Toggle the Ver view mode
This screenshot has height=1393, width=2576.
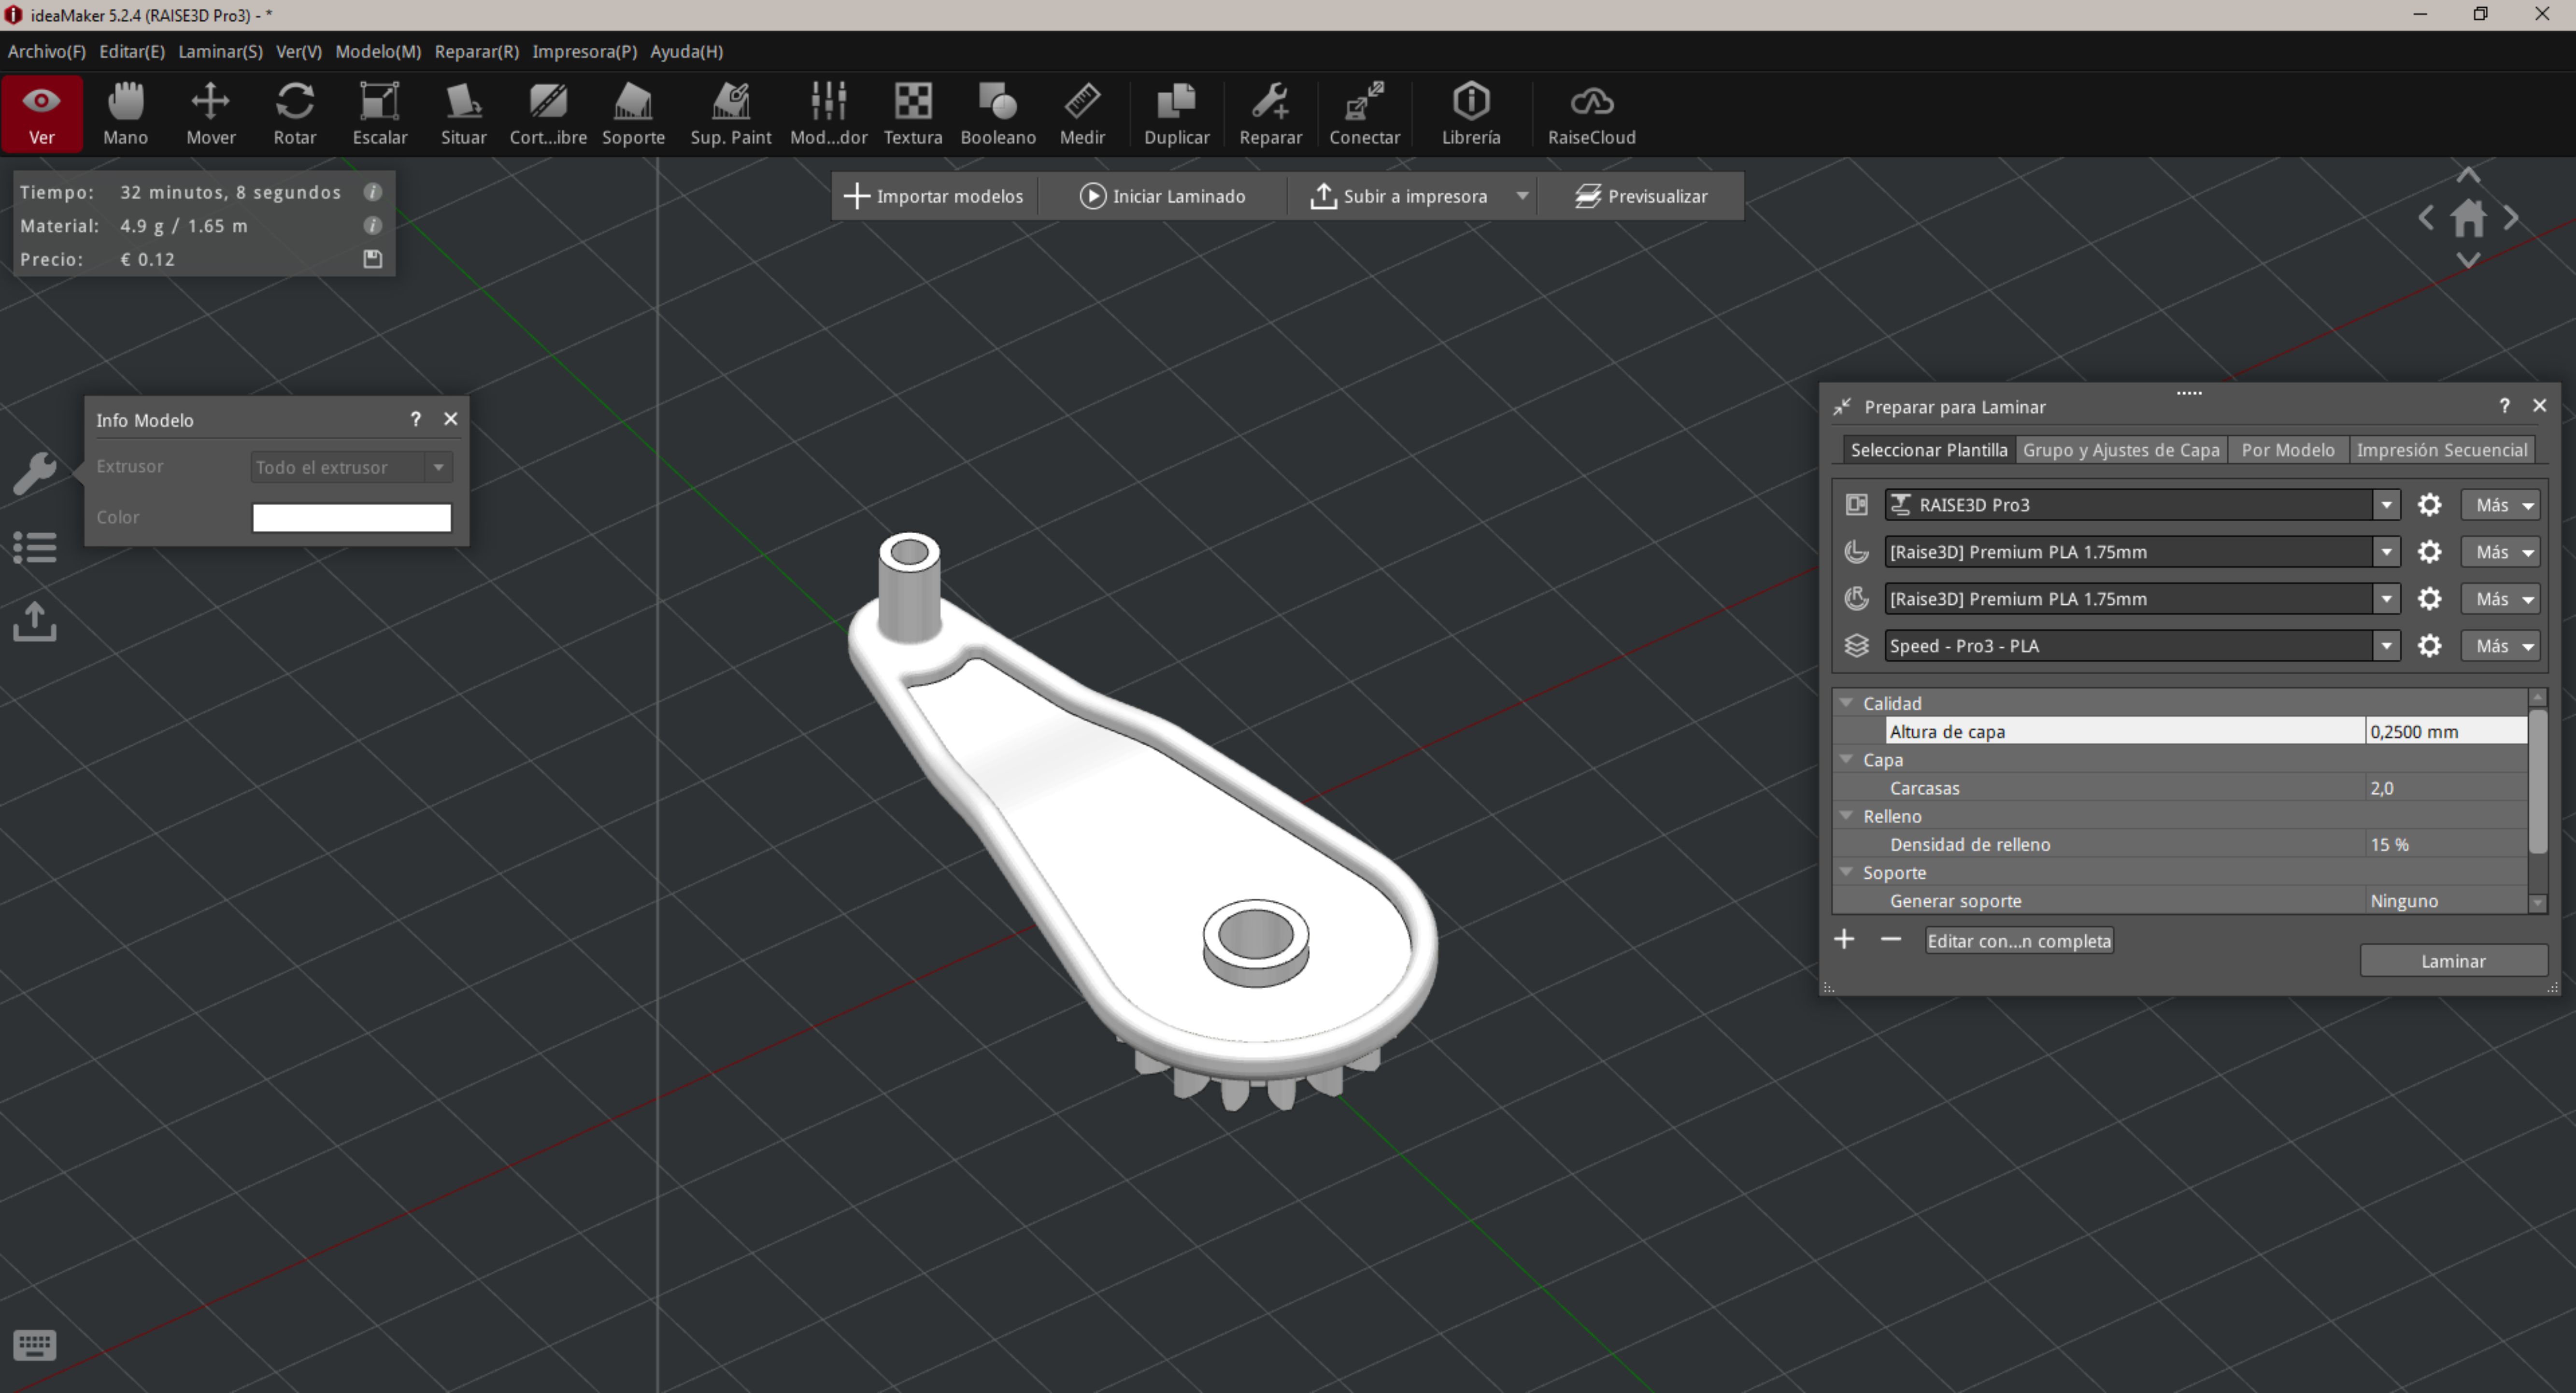tap(42, 113)
